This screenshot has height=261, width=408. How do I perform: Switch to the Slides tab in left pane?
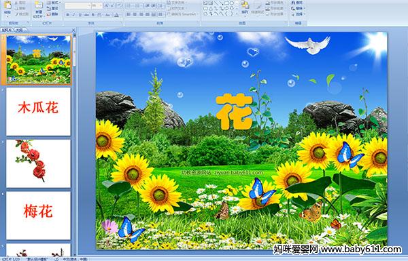click(7, 30)
